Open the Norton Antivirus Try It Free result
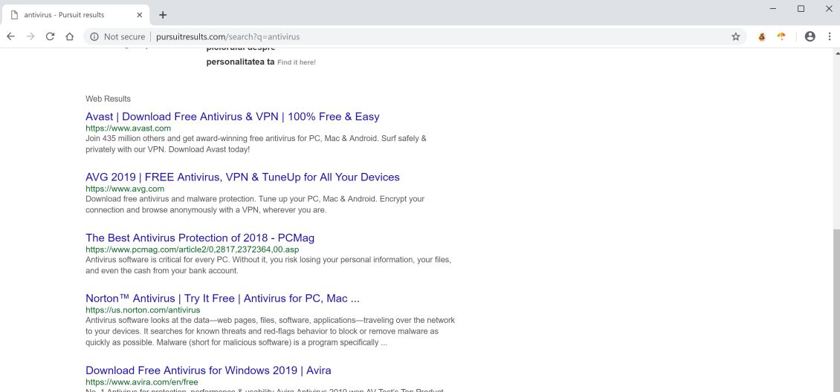840x392 pixels. (x=222, y=298)
